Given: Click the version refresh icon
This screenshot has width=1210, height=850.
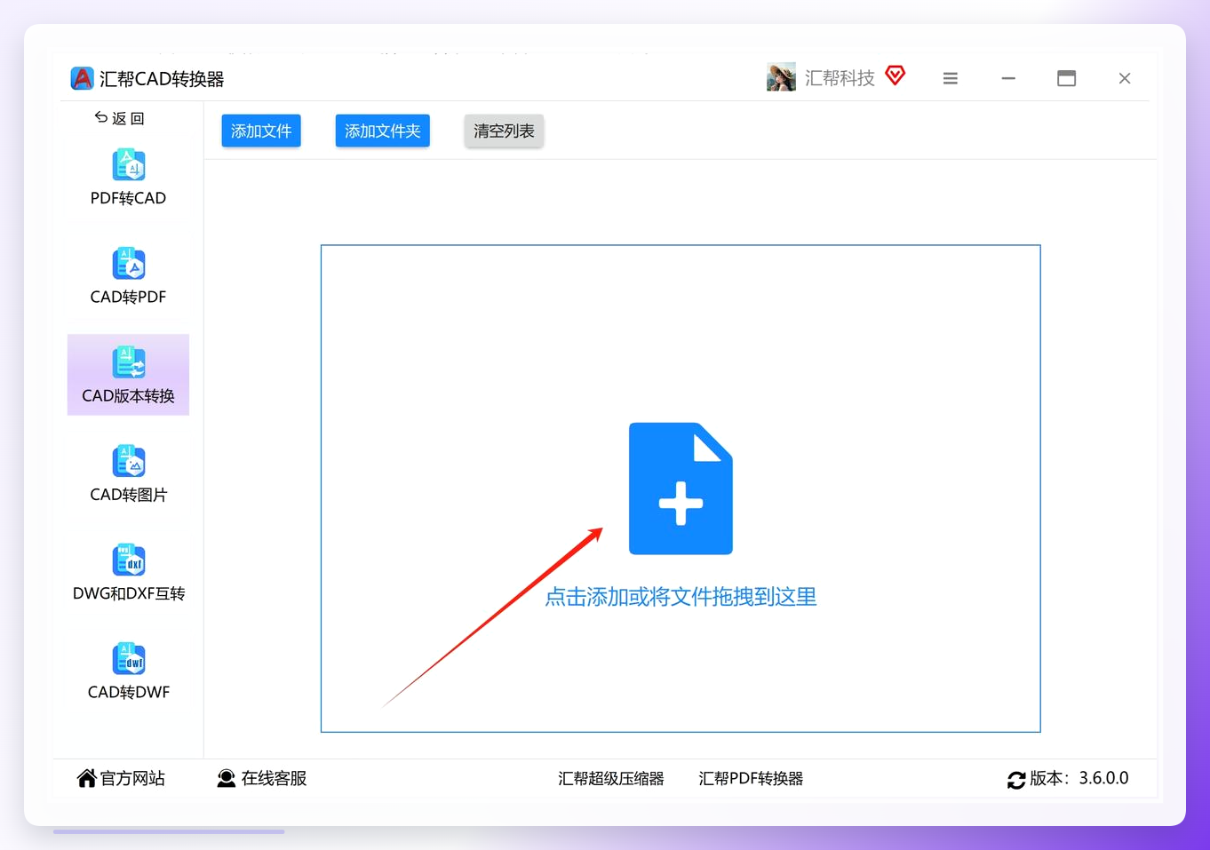Looking at the screenshot, I should [x=1016, y=780].
